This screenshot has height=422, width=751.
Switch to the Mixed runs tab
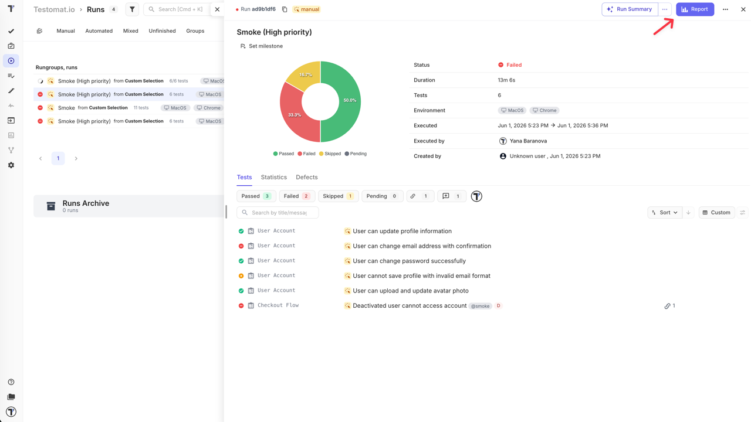(x=131, y=31)
